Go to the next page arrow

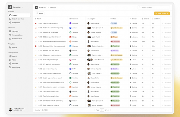111,110
